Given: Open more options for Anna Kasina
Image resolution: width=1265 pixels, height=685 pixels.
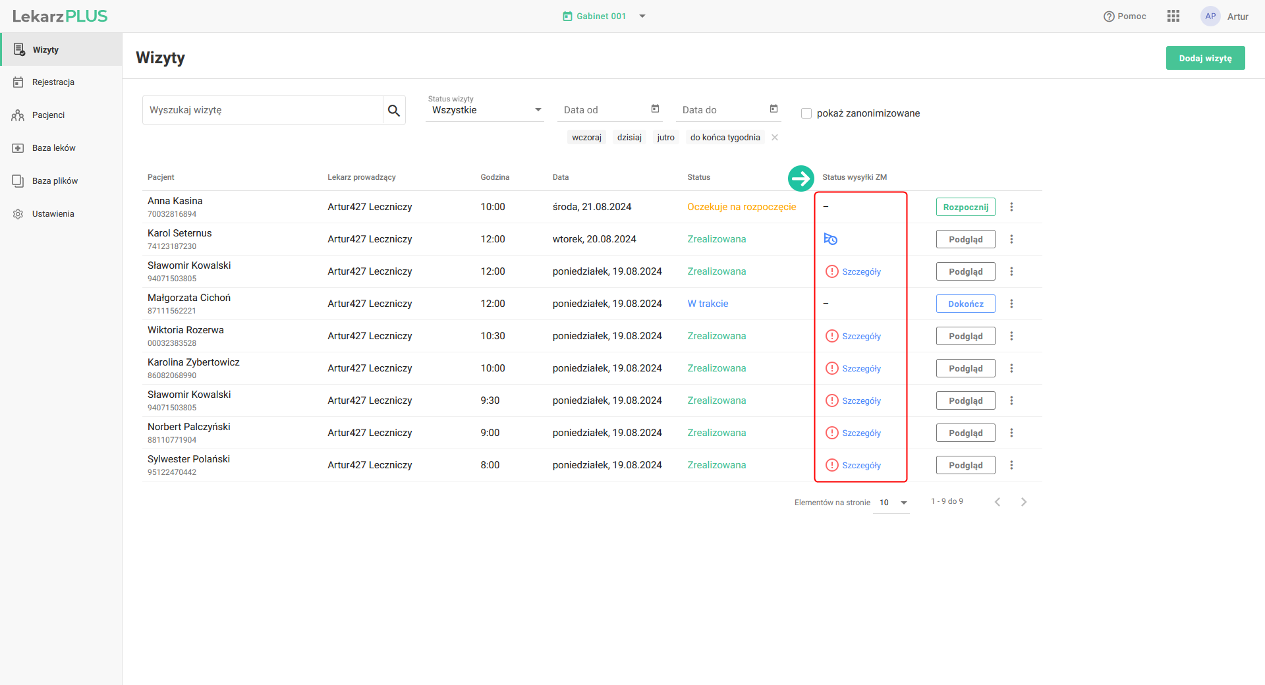Looking at the screenshot, I should tap(1011, 207).
